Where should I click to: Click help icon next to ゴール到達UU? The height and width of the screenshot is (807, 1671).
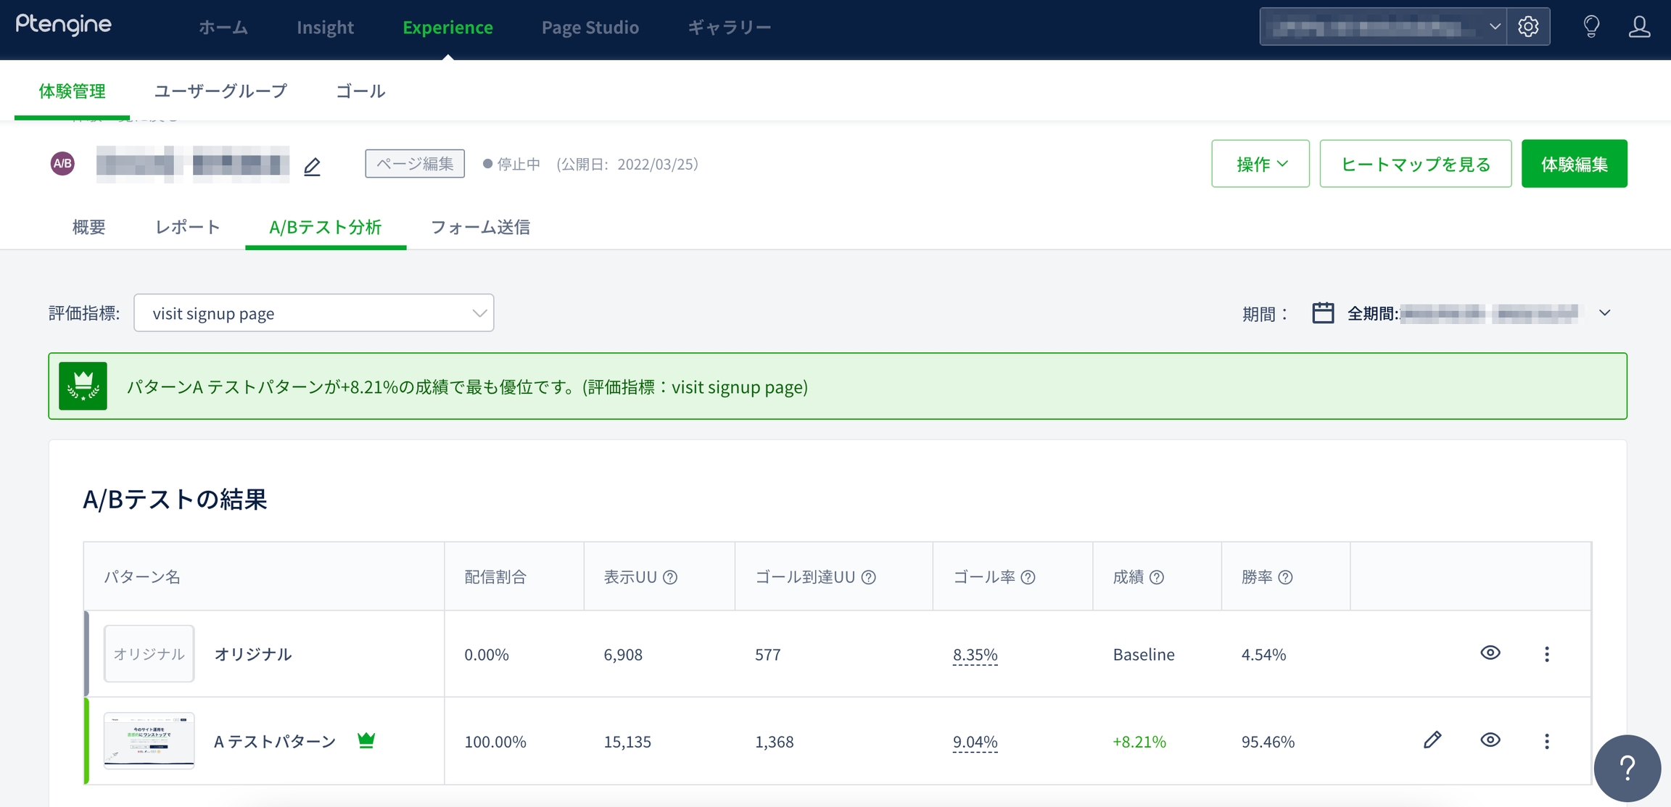pyautogui.click(x=869, y=577)
